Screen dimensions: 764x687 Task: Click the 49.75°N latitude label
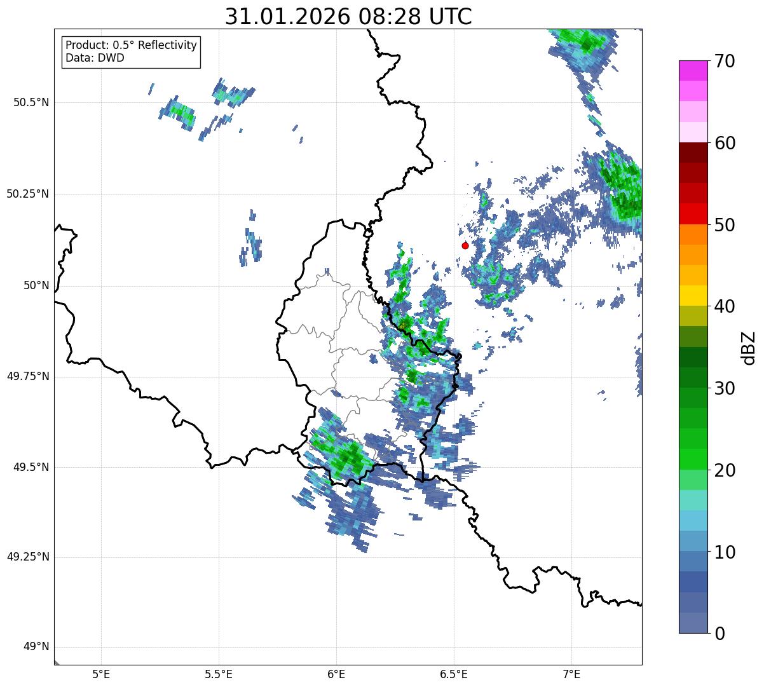[x=28, y=376]
